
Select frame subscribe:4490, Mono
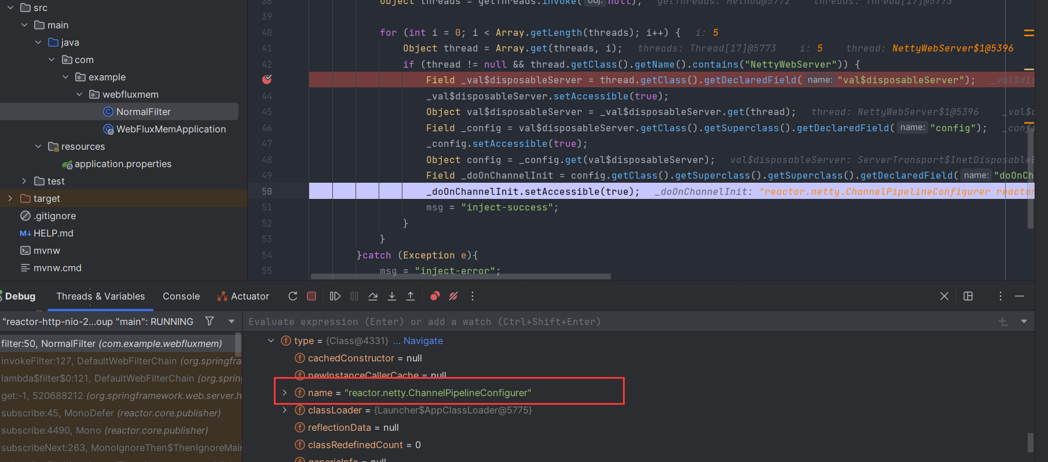[x=121, y=430]
